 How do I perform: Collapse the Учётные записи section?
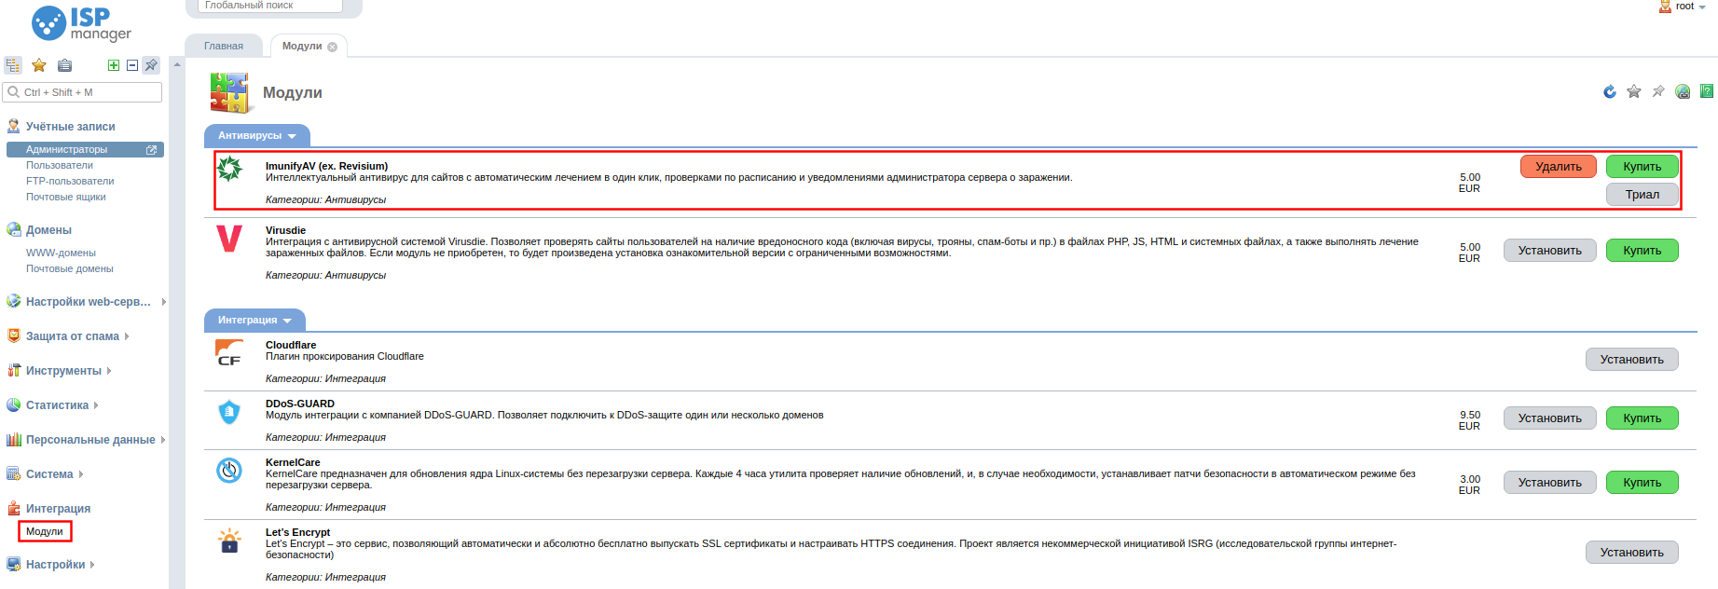71,127
